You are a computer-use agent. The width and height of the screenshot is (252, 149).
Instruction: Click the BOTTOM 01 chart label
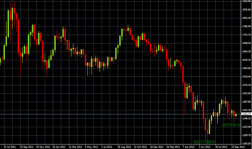pos(205,142)
